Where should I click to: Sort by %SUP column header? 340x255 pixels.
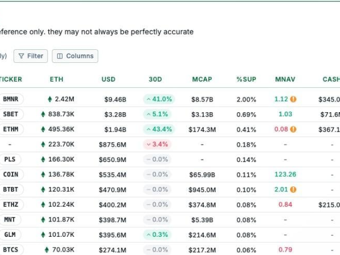click(x=246, y=79)
